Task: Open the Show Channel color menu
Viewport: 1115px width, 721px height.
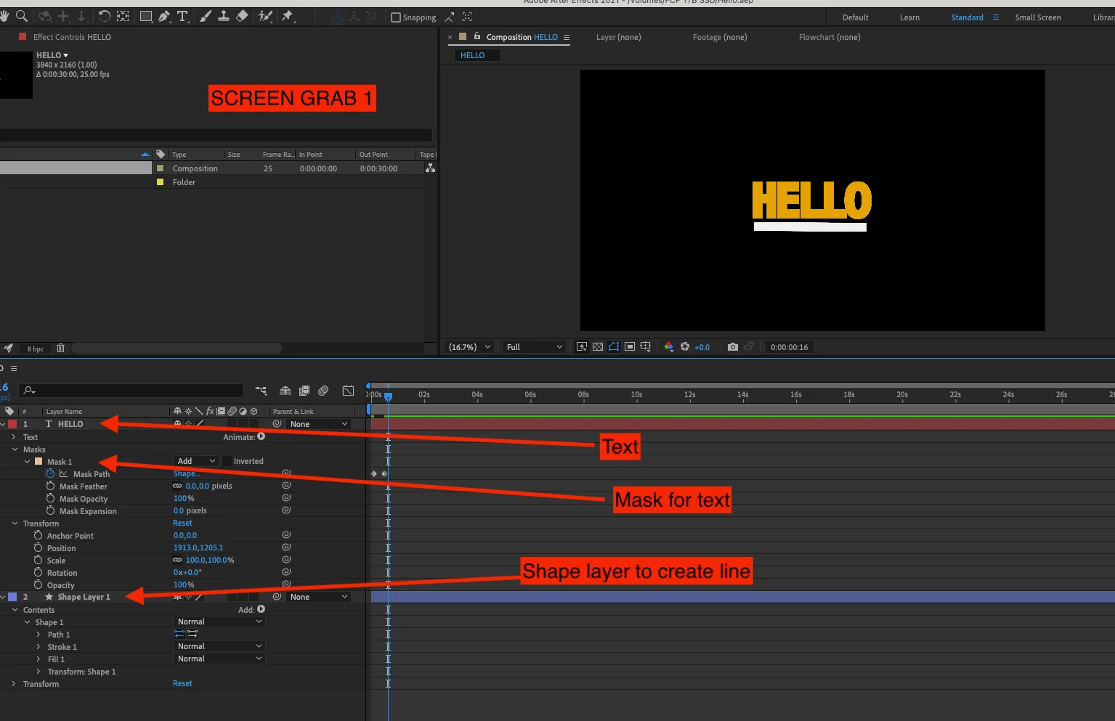Action: [x=669, y=347]
